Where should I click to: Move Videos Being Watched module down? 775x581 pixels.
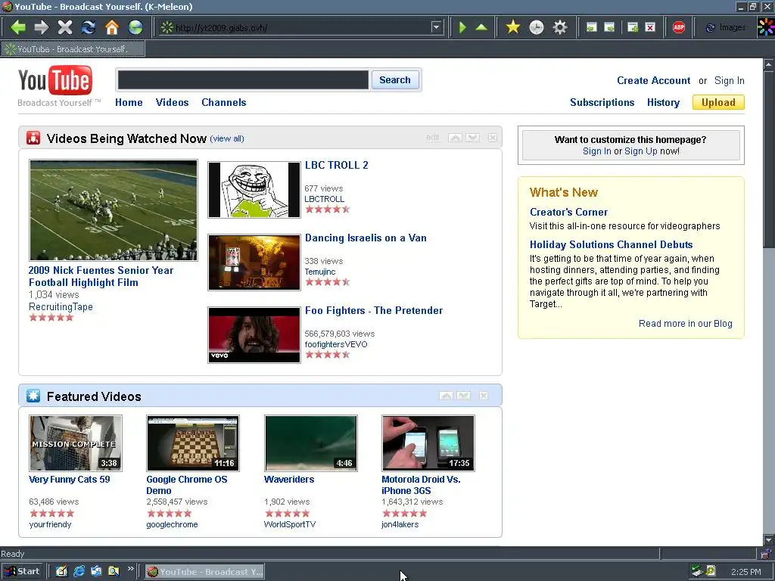coord(473,138)
